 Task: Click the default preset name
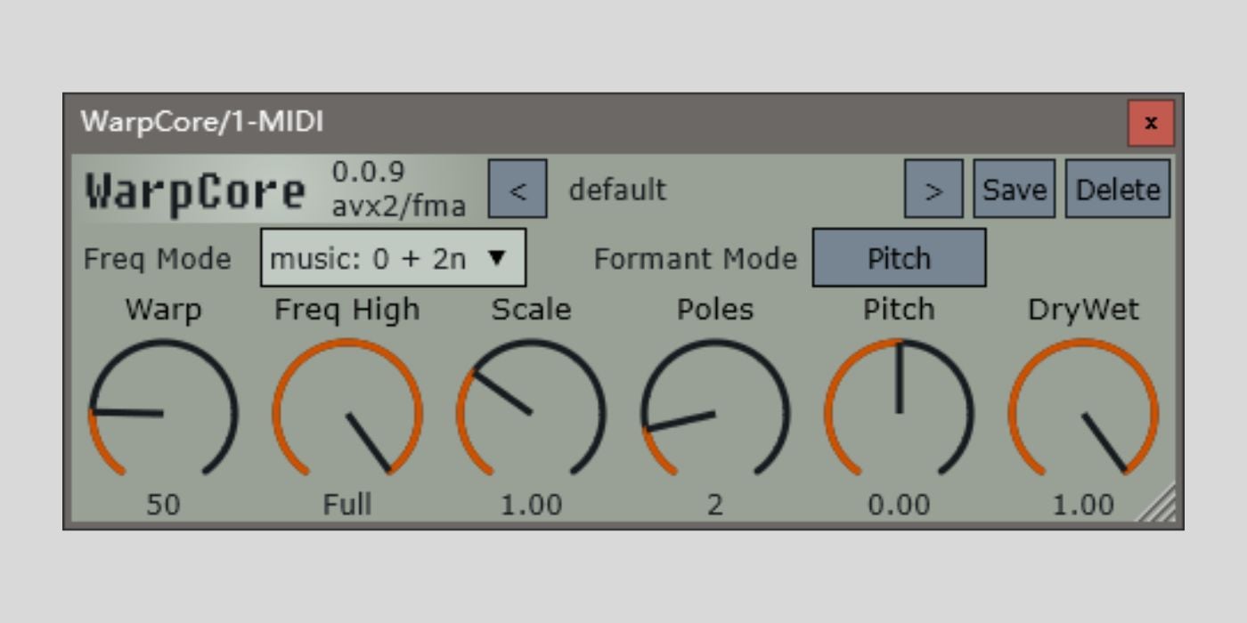point(617,190)
